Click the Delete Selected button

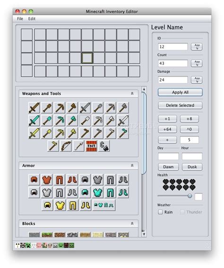point(180,105)
